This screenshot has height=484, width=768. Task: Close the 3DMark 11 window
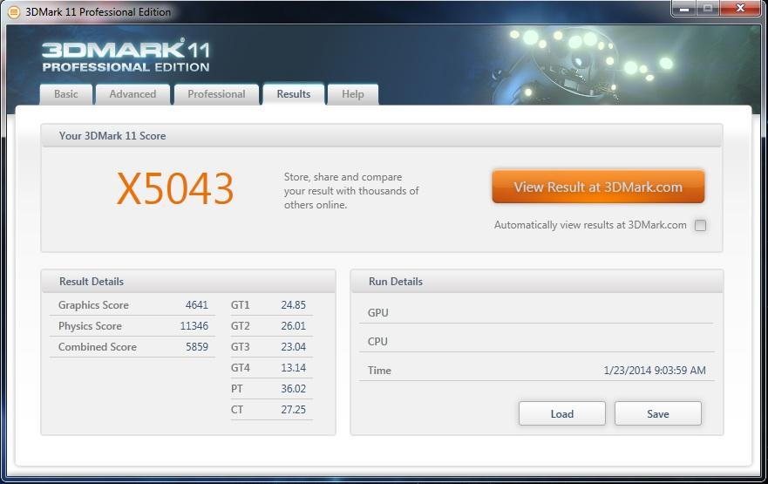pyautogui.click(x=740, y=9)
